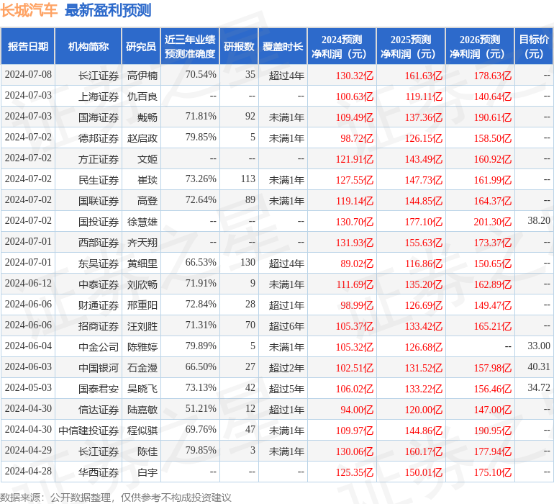Click the 研报数 column header

(x=239, y=46)
